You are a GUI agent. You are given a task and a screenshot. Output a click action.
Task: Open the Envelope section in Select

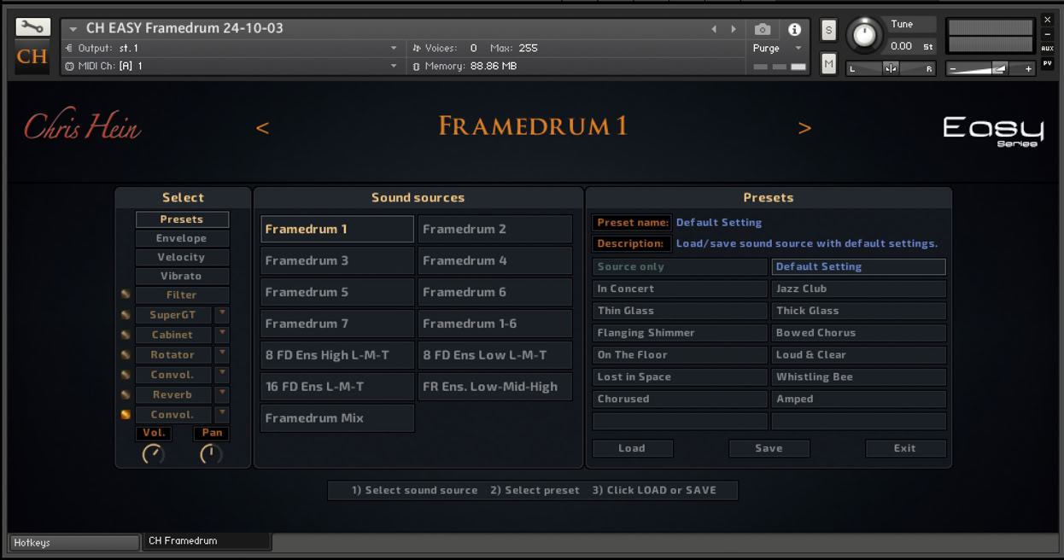(x=182, y=238)
